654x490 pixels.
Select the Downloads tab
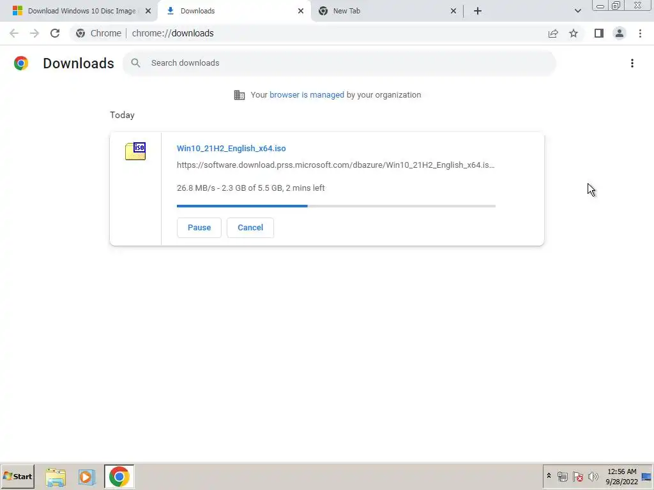point(234,11)
